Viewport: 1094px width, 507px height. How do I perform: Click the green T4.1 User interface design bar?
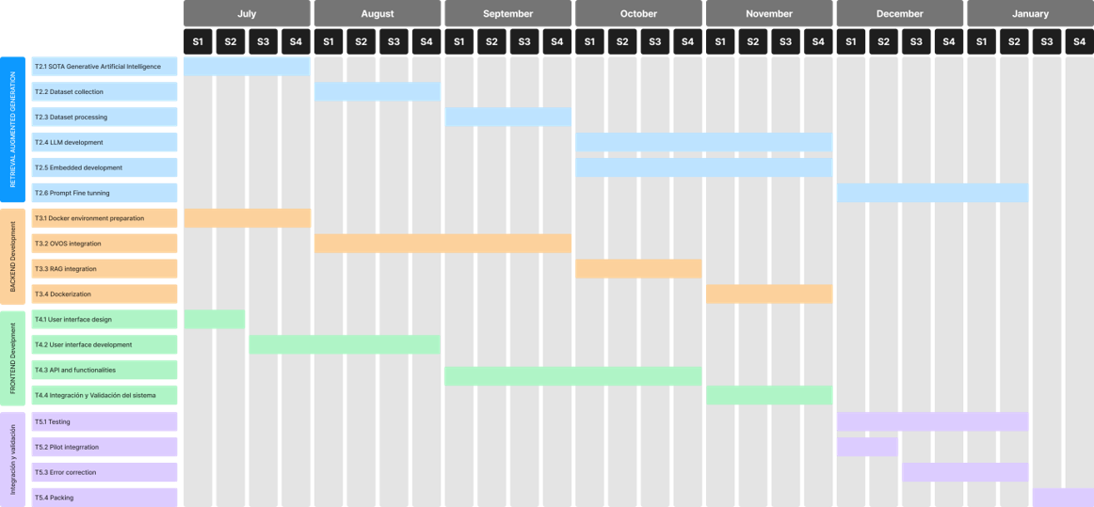pyautogui.click(x=215, y=320)
